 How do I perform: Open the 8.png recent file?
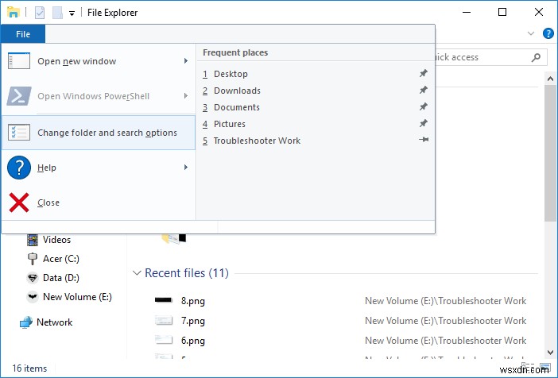(193, 301)
